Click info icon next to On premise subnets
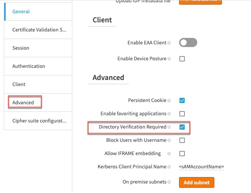 [169, 182]
